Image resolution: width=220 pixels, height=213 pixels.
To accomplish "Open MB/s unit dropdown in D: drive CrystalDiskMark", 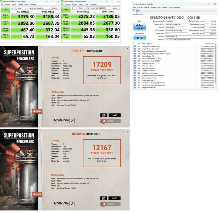I will (56, 8).
